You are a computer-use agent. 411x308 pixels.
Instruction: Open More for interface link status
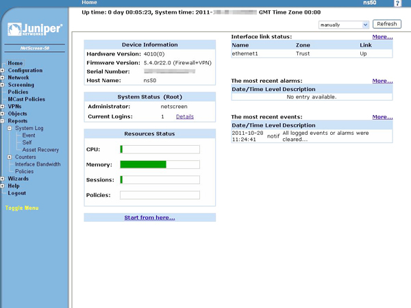click(x=382, y=37)
